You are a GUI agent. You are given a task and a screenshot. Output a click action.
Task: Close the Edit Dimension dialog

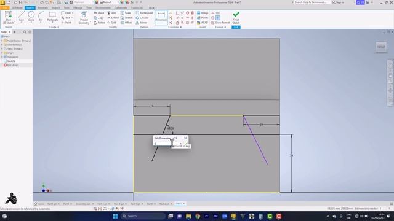pyautogui.click(x=185, y=138)
